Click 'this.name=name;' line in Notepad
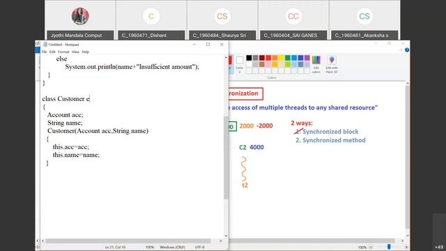 click(76, 155)
